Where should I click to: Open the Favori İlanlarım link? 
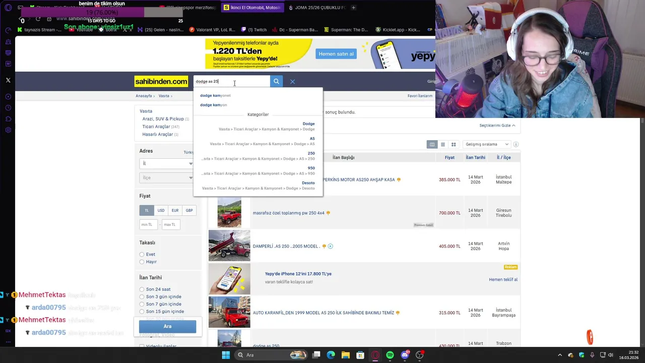[x=420, y=96]
